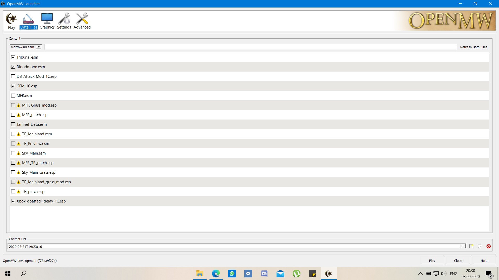Enable the DB_Attack_Mod_1C.esp checkbox

pos(13,76)
